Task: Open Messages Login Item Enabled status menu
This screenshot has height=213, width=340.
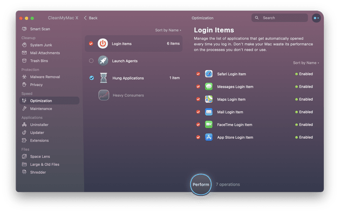Action: tap(304, 87)
